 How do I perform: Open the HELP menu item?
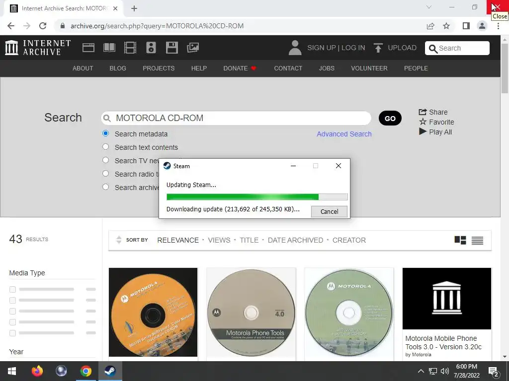199,68
